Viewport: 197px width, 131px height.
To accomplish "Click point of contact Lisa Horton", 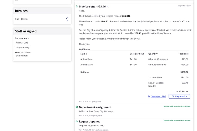I will click(x=22, y=55).
